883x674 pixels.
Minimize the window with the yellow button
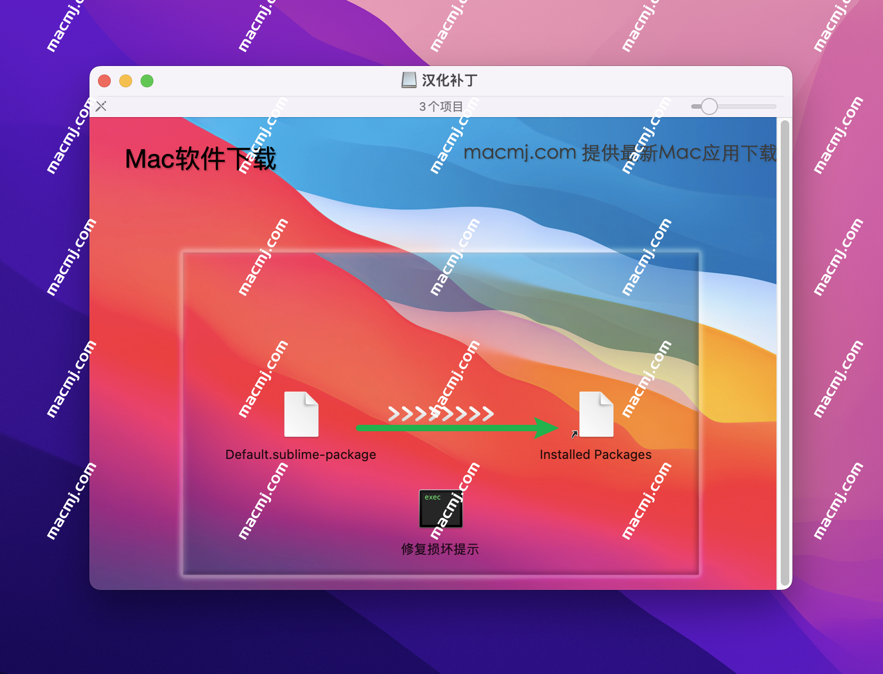pos(126,81)
